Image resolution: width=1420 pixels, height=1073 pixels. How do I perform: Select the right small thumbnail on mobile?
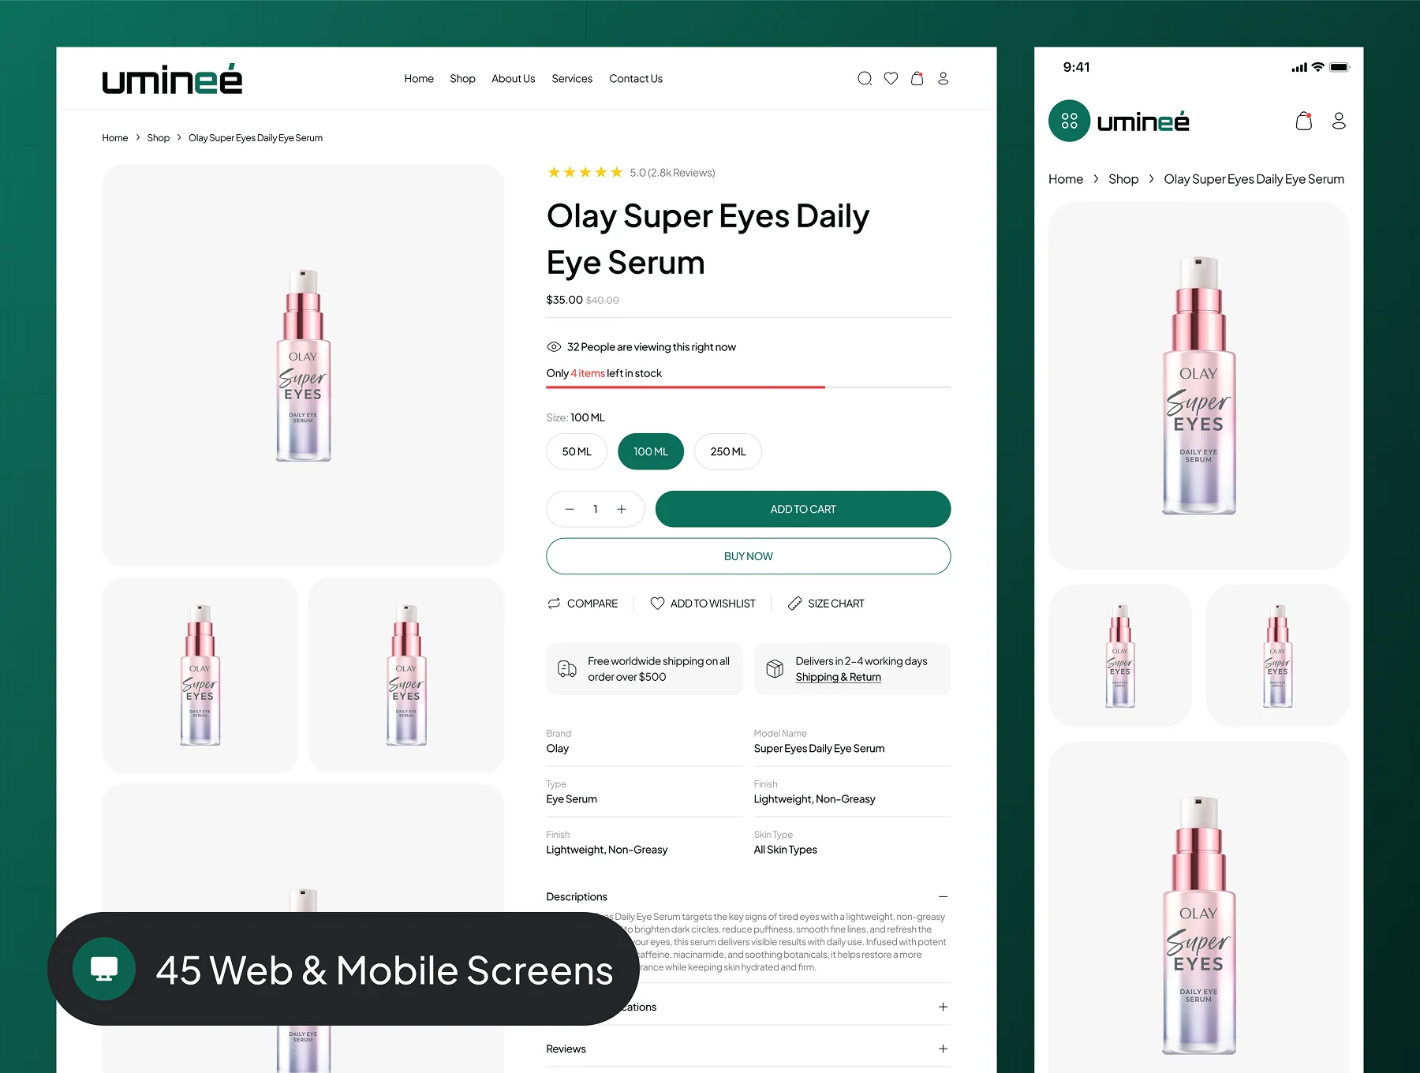[x=1277, y=656]
